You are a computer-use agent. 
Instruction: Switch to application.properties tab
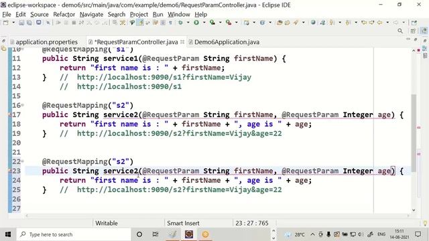pyautogui.click(x=46, y=42)
